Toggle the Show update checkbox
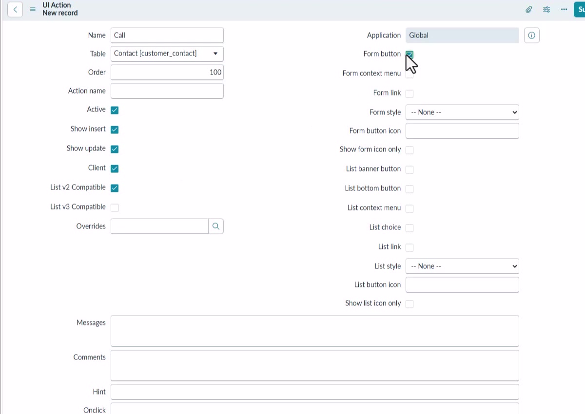The image size is (585, 414). click(x=115, y=149)
